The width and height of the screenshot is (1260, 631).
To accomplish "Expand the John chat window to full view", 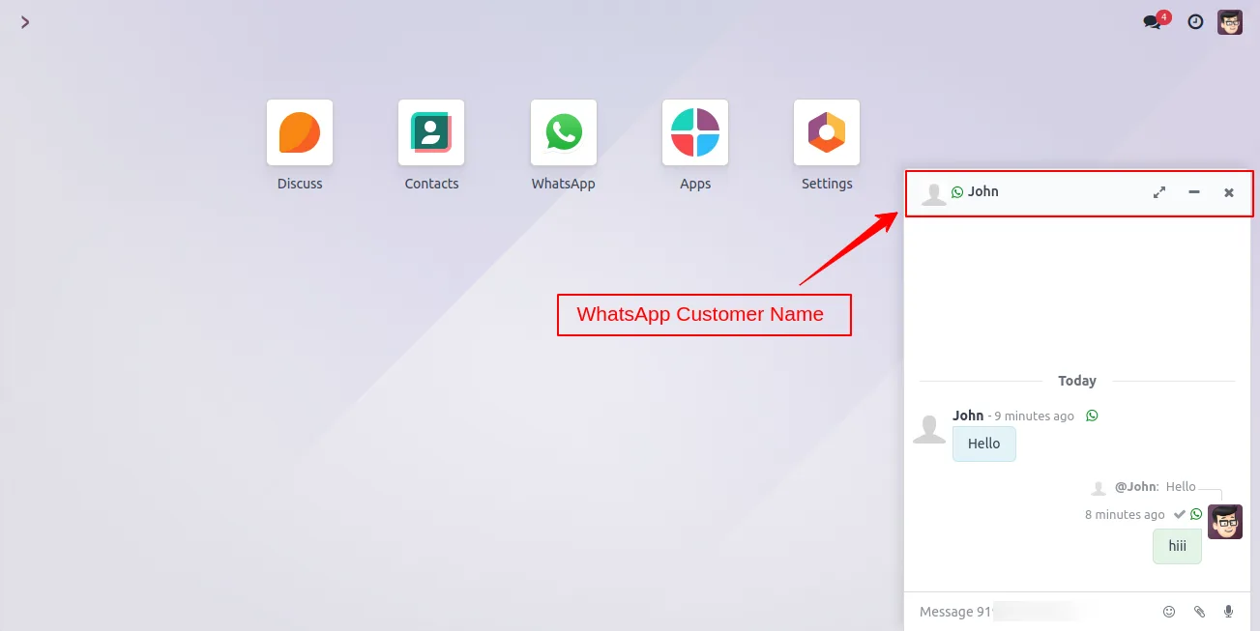I will tap(1159, 192).
